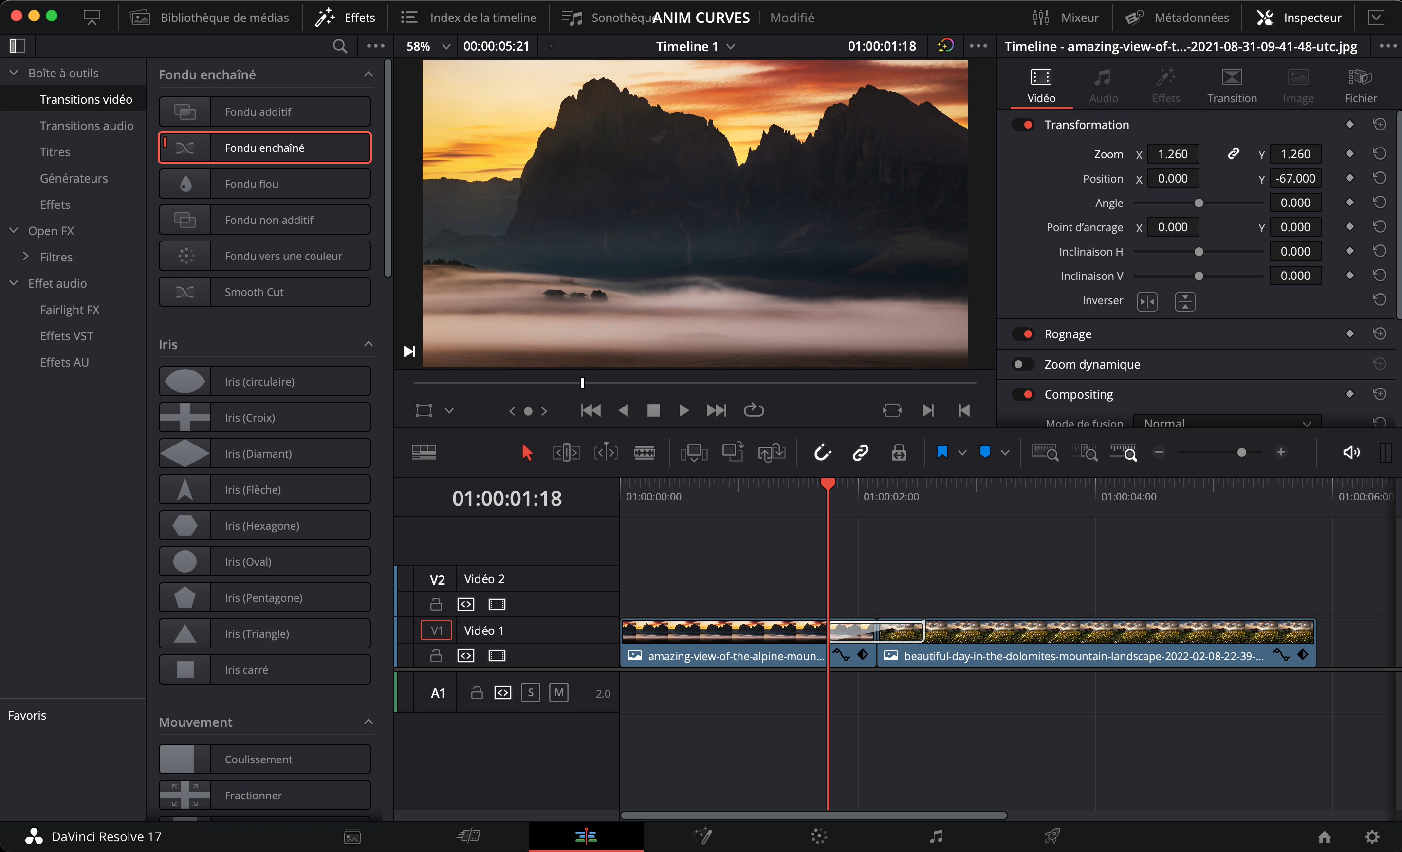Open the Index de la timeline panel
The image size is (1402, 852).
(x=482, y=17)
